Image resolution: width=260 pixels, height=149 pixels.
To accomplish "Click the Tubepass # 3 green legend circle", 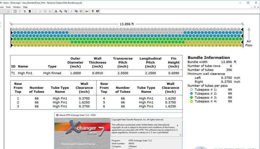I will (x=191, y=97).
